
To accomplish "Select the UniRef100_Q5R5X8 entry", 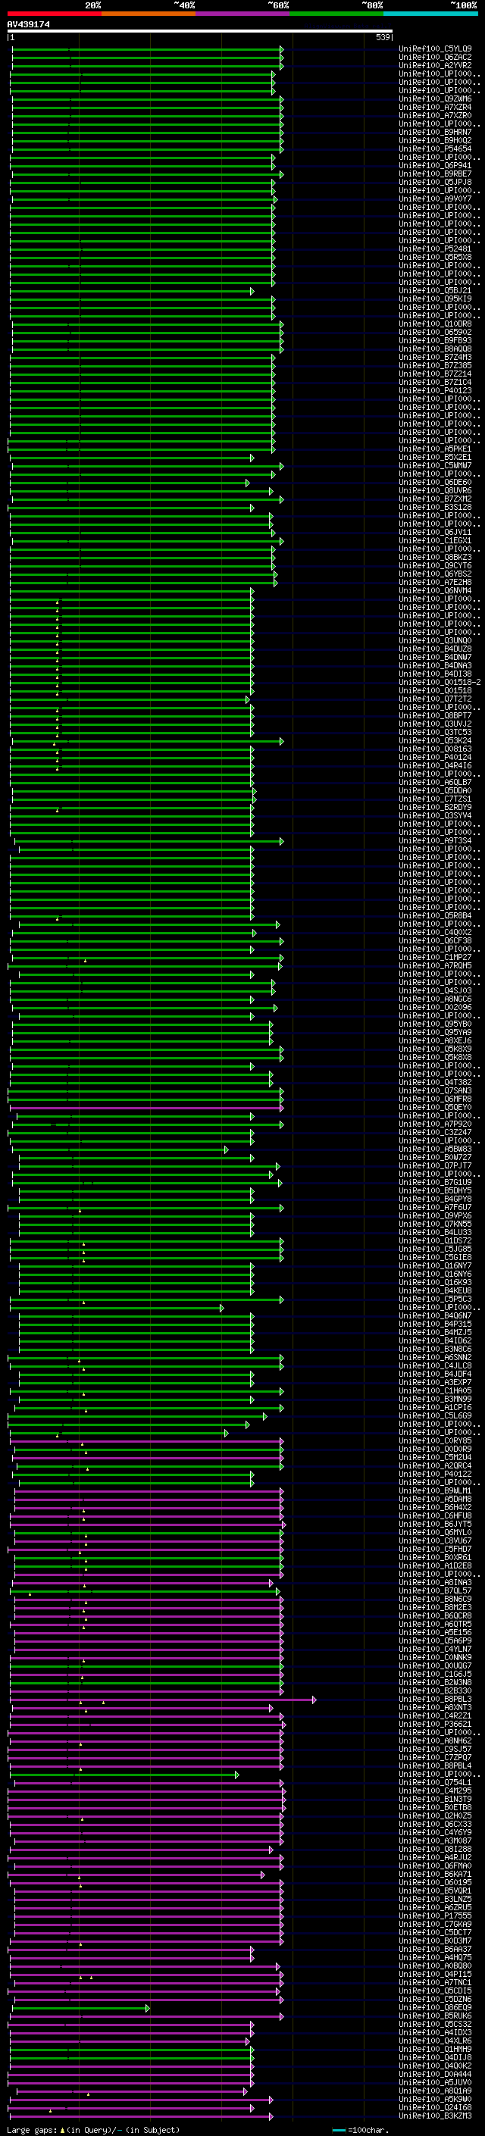I will point(434,257).
